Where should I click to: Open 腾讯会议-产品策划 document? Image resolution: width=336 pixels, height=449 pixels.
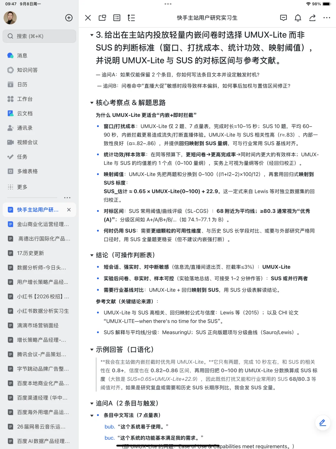click(39, 354)
